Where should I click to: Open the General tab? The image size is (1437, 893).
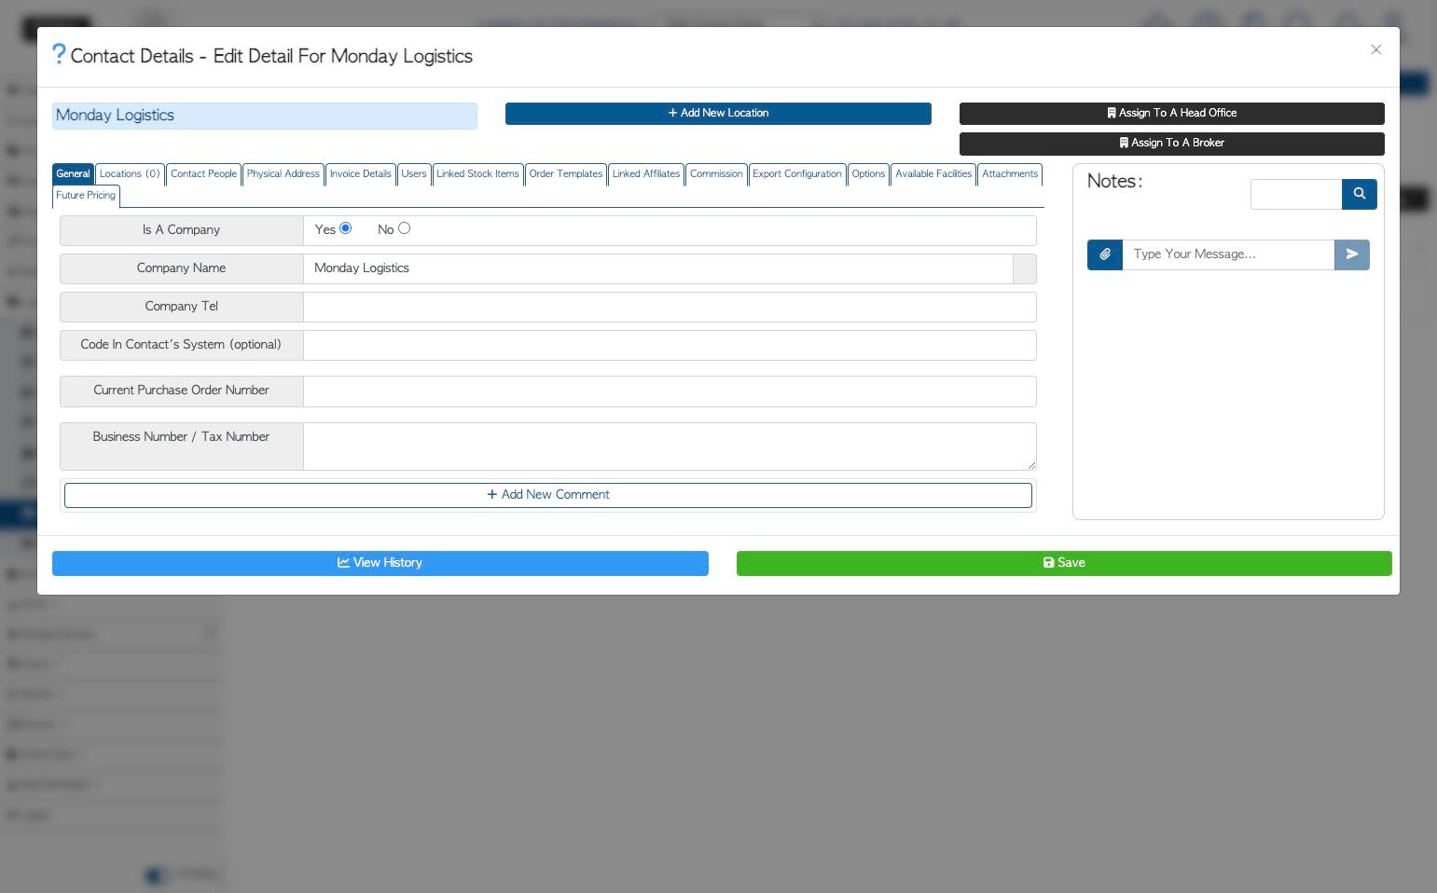click(73, 174)
